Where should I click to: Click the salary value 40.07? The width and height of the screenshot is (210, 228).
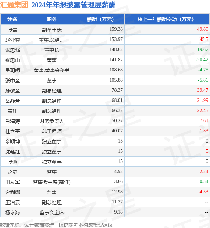point(117,131)
